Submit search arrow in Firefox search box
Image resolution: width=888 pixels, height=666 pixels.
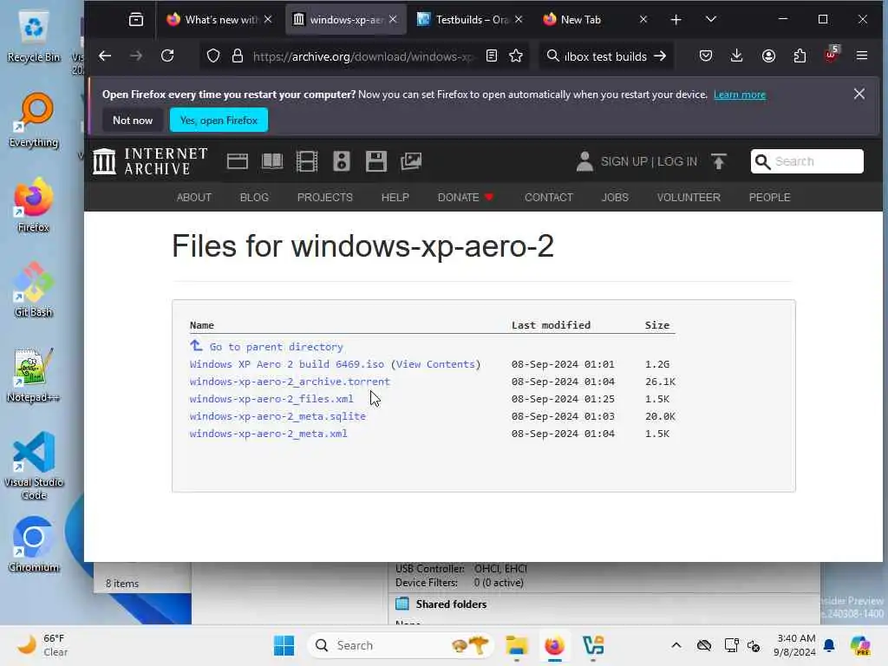pyautogui.click(x=660, y=56)
